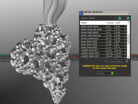Click the 52,83 DWT value

[118, 53]
